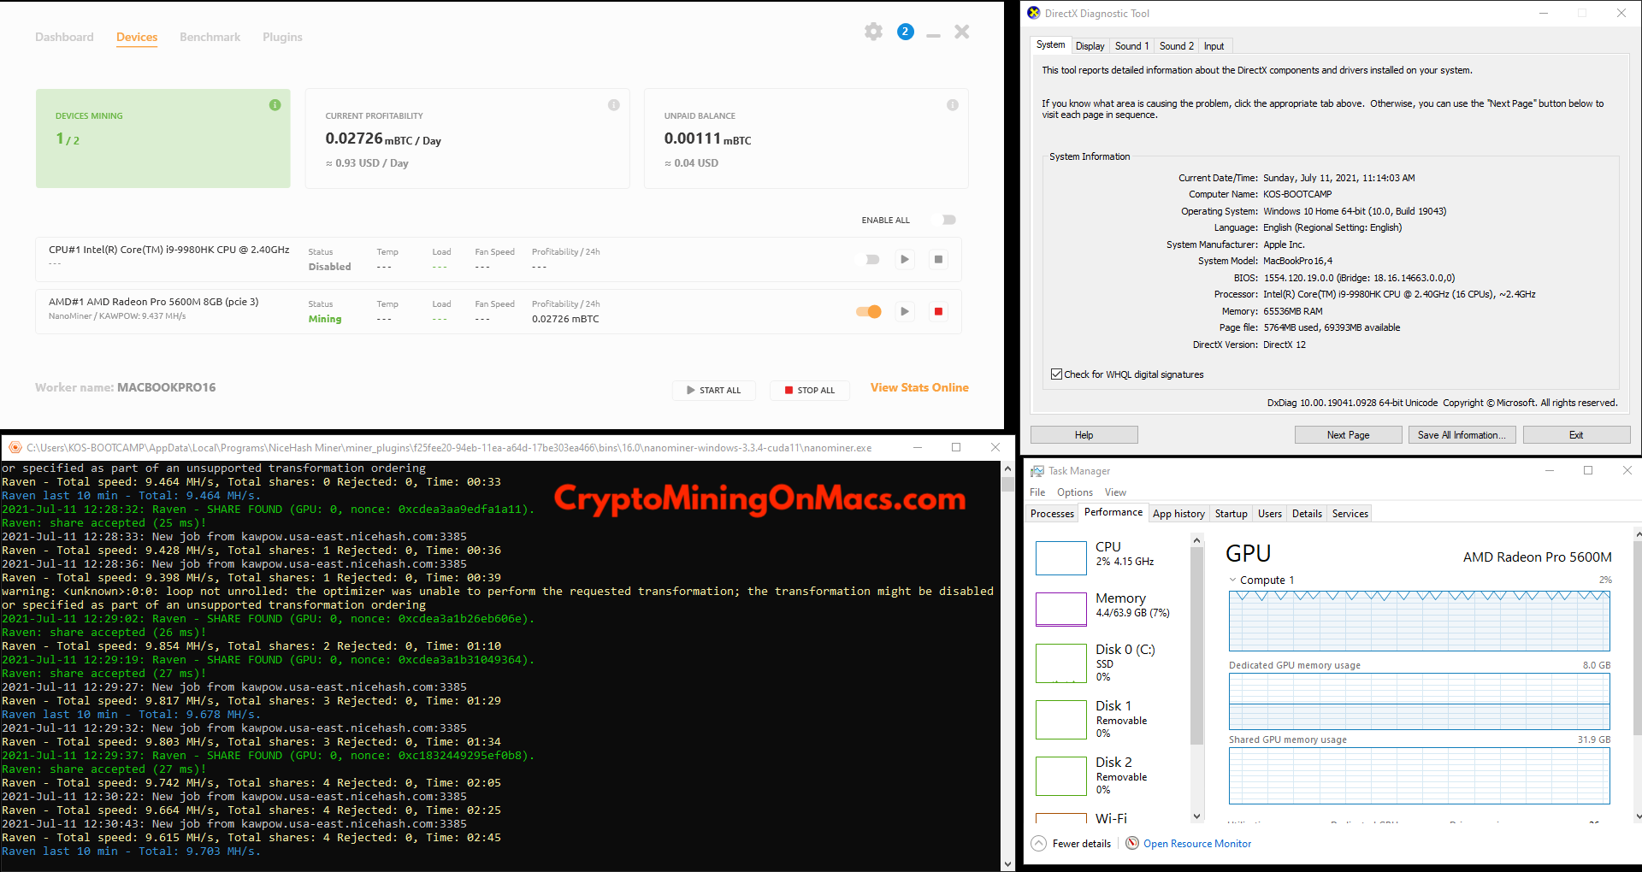Click Next Page in DirectX Diagnostic Tool

click(1348, 435)
